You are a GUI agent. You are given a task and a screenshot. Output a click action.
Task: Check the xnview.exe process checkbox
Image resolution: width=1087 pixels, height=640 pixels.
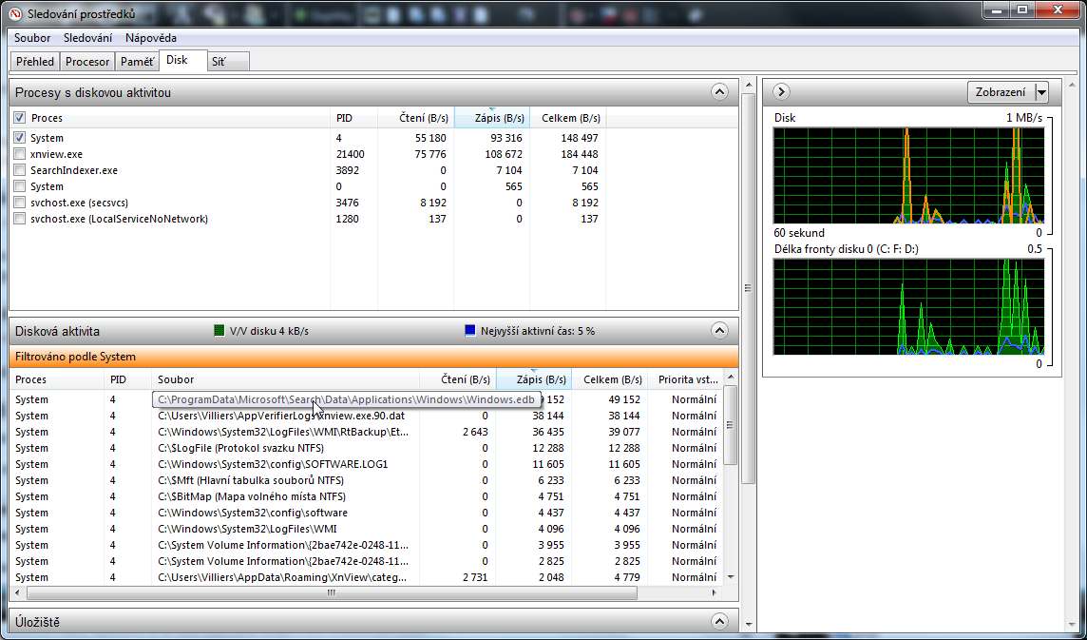pos(20,154)
